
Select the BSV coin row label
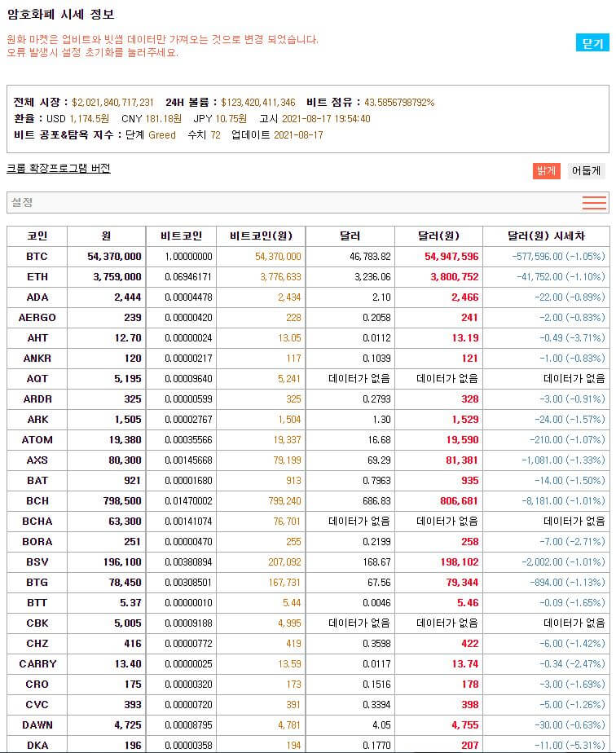coord(37,561)
